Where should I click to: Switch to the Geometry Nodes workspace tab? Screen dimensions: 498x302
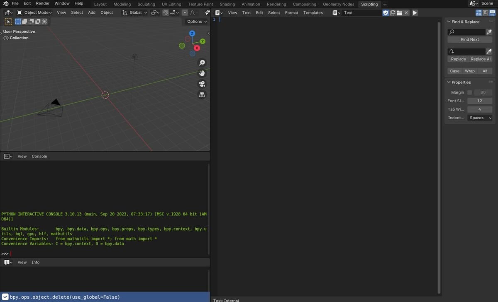339,4
